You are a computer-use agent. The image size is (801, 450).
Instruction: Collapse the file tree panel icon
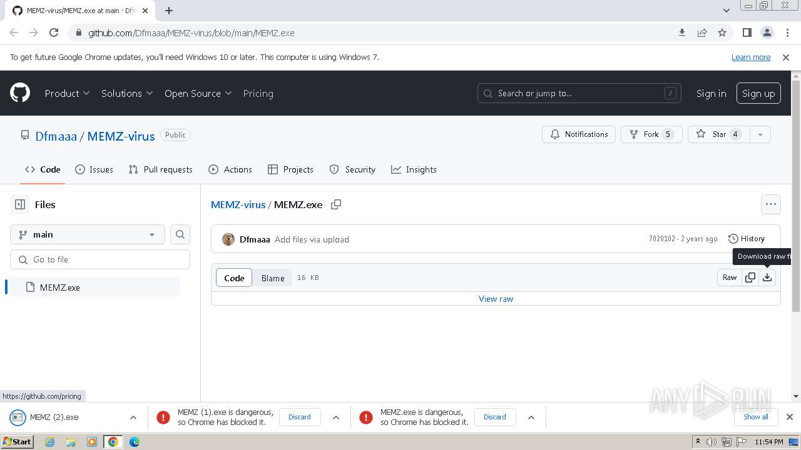coord(20,204)
